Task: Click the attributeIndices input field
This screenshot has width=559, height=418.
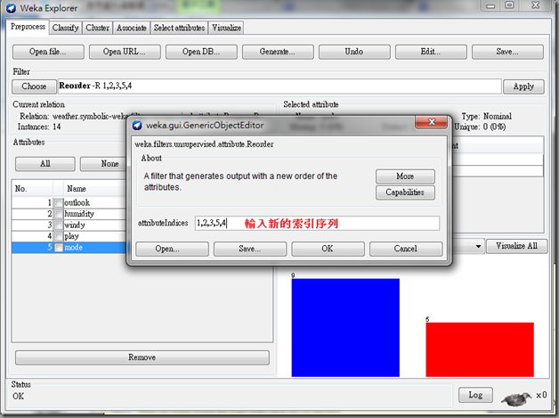Action: click(317, 224)
